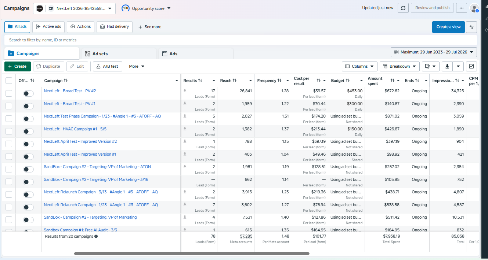Sort by Ends arrows icon
Viewport: 488px width, 260px height.
tap(417, 81)
